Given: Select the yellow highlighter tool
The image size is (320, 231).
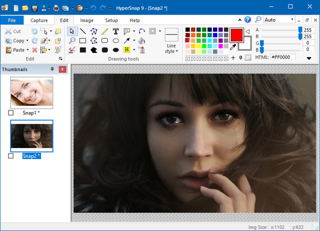Looking at the screenshot, I should tap(126, 50).
